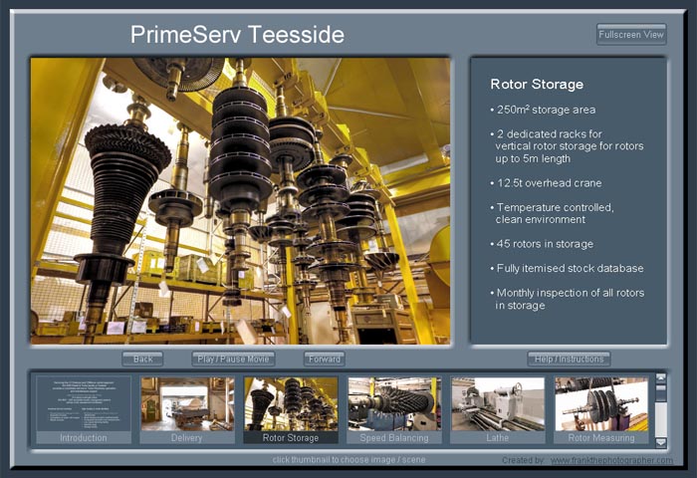Open the Speed Balancing thumbnail
This screenshot has height=478, width=697.
coord(394,409)
